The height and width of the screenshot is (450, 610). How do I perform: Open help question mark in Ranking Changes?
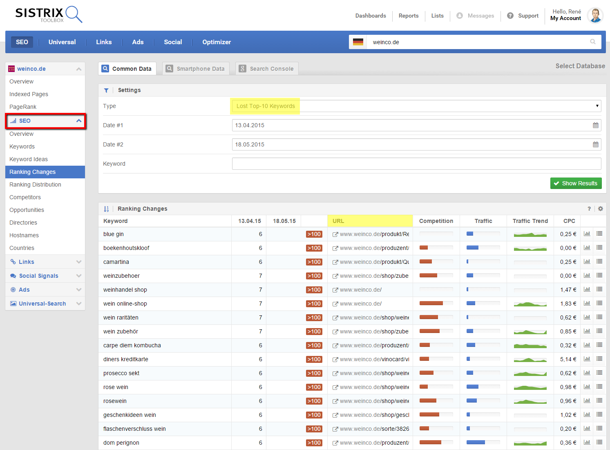(x=589, y=209)
